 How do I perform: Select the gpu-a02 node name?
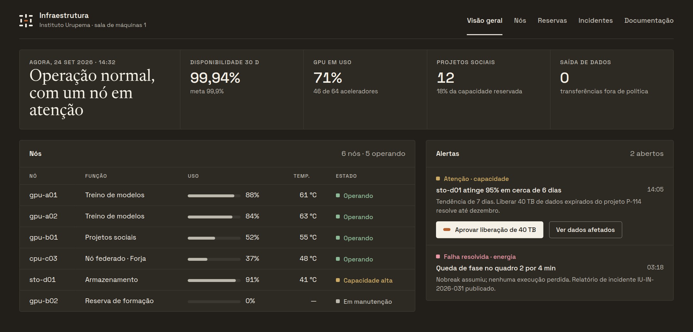pos(43,216)
